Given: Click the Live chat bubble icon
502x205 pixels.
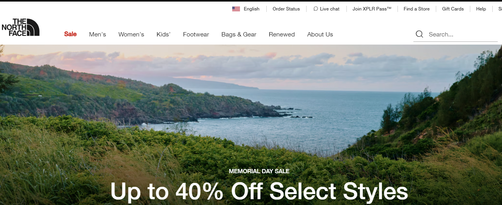Looking at the screenshot, I should click(x=316, y=9).
